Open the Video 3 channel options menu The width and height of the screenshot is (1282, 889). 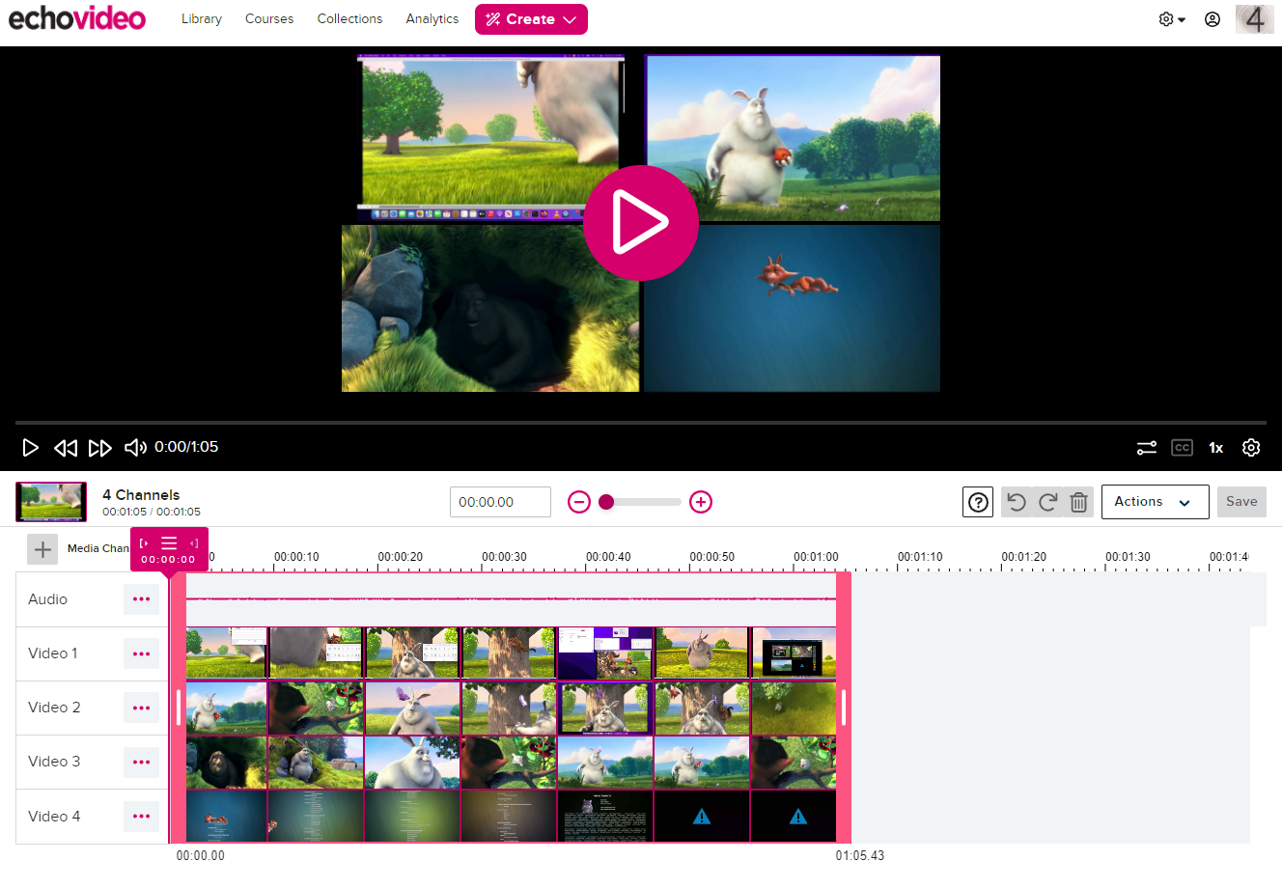[x=141, y=762]
